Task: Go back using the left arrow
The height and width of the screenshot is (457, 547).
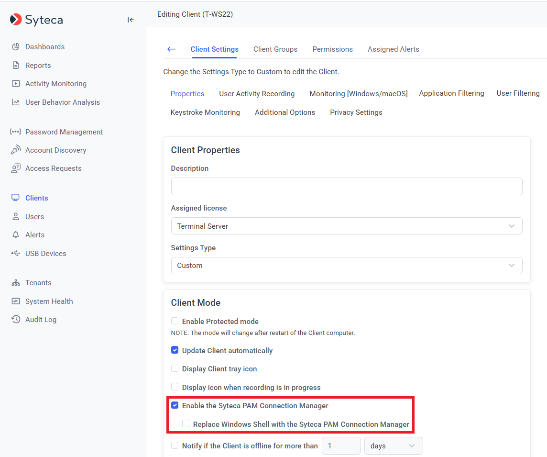Action: click(171, 49)
